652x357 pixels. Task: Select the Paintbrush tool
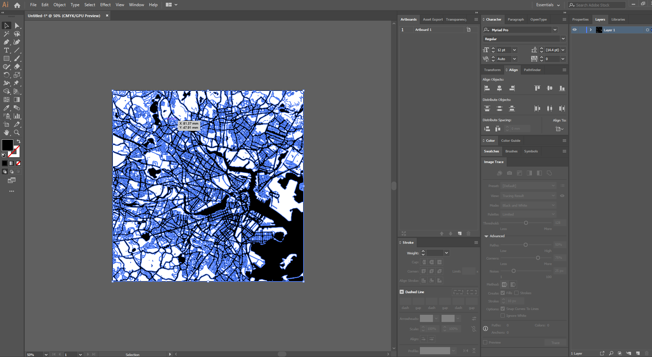(x=17, y=58)
